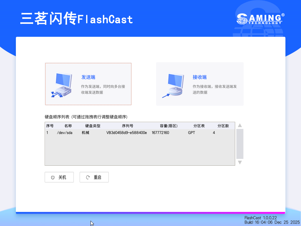Viewport: 301px width, 226px height.
Task: Click the disk list scrollbar track
Action: [x=240, y=144]
